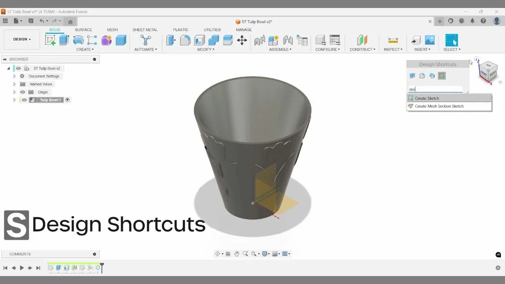This screenshot has height=284, width=505.
Task: Activate the Extrude tool in Create section
Action: (x=64, y=39)
